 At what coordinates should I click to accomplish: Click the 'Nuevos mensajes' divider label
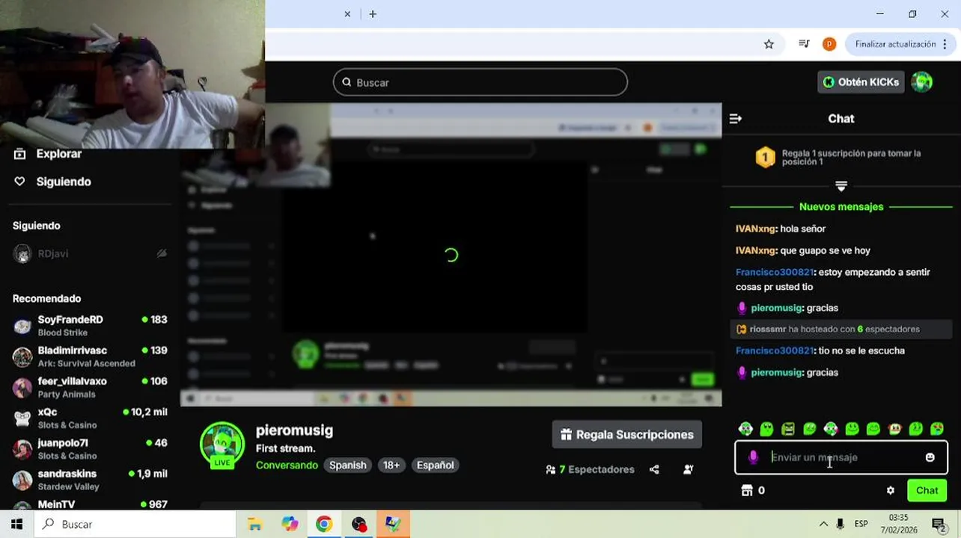tap(841, 207)
